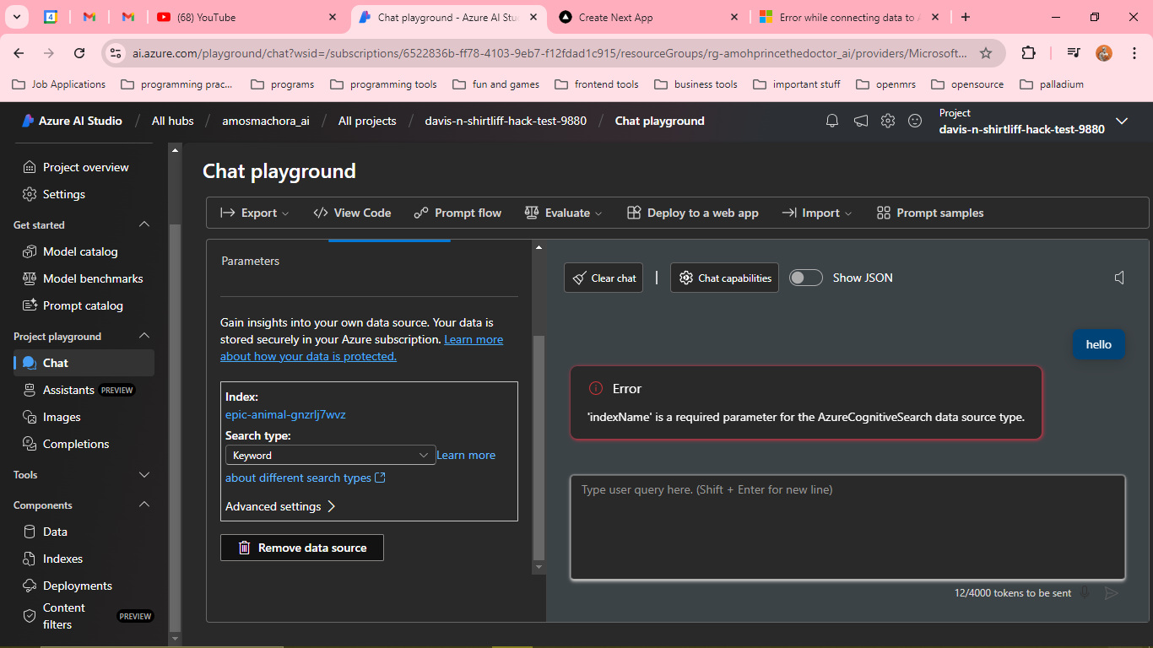The height and width of the screenshot is (648, 1153).
Task: Open the Evaluate dropdown
Action: click(563, 213)
